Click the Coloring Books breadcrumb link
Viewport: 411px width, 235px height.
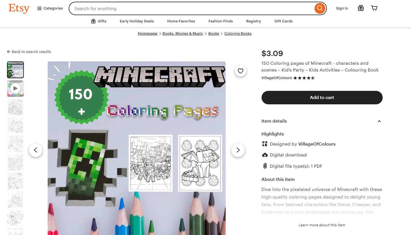click(237, 33)
